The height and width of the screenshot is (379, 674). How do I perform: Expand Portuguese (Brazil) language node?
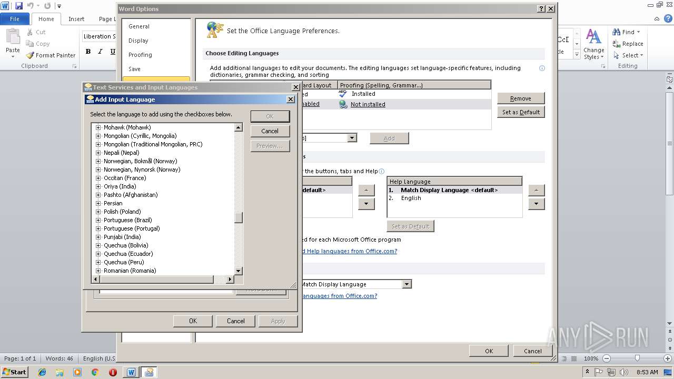98,220
